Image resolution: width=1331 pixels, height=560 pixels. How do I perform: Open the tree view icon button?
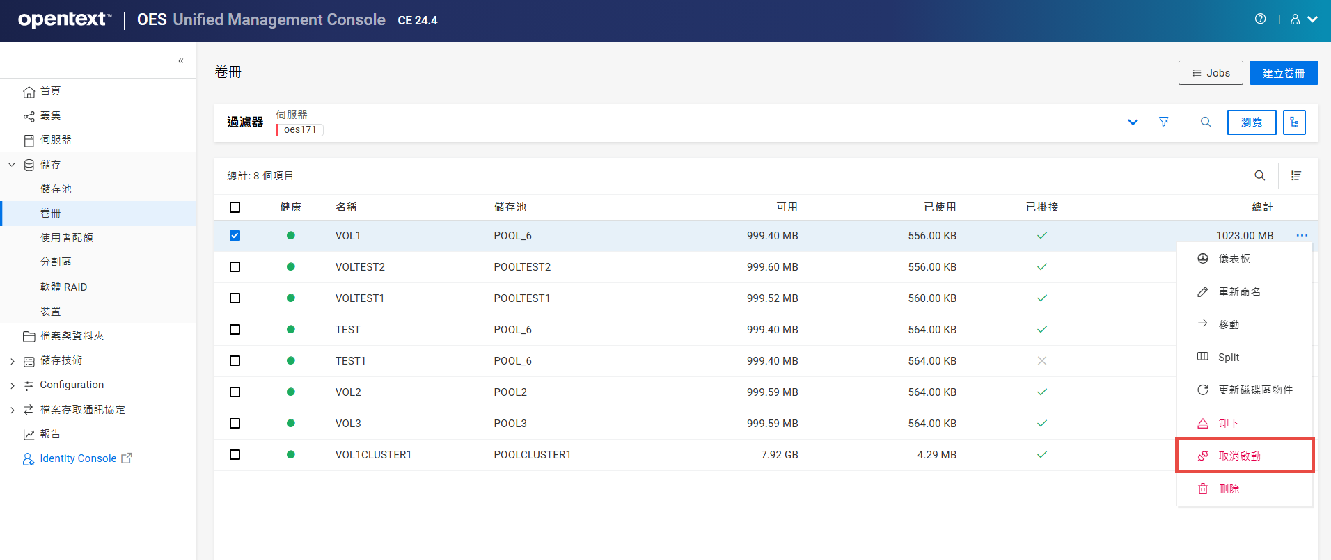(1293, 122)
